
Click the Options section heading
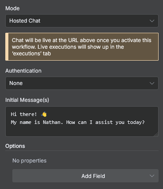(15, 146)
